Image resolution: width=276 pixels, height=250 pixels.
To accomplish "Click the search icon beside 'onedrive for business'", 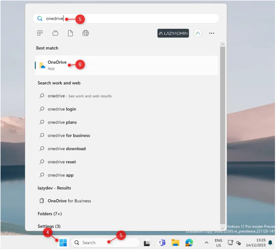I will tap(42, 135).
